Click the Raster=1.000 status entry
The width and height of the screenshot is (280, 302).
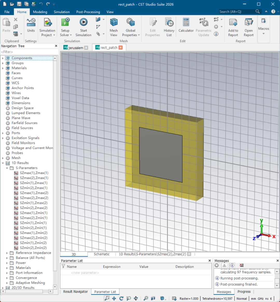tap(189, 299)
